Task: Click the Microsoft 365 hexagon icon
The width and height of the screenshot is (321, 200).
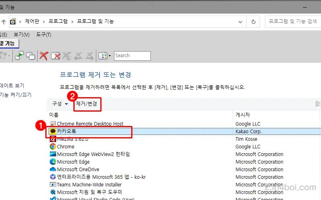Action: click(x=53, y=177)
